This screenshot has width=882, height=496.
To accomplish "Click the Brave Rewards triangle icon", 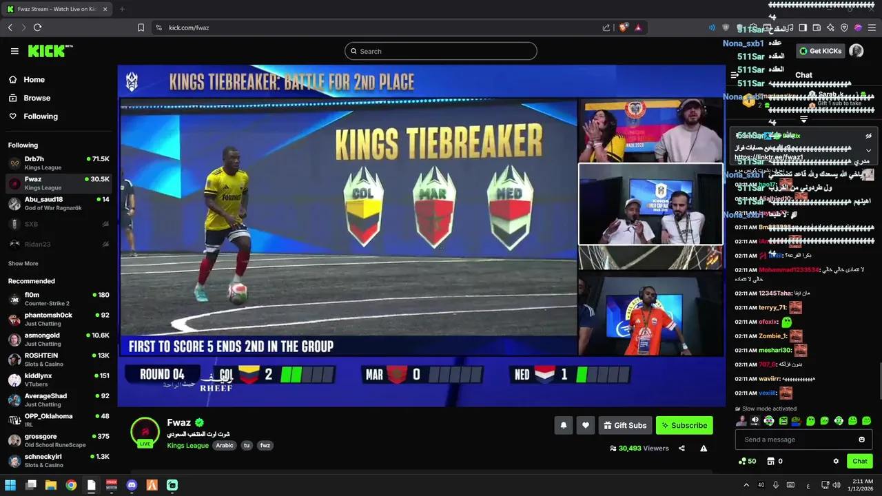I will pos(638,28).
